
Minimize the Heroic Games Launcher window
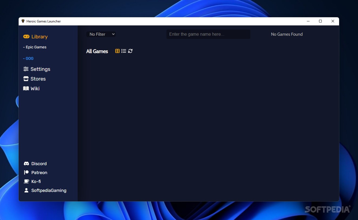[x=308, y=21]
